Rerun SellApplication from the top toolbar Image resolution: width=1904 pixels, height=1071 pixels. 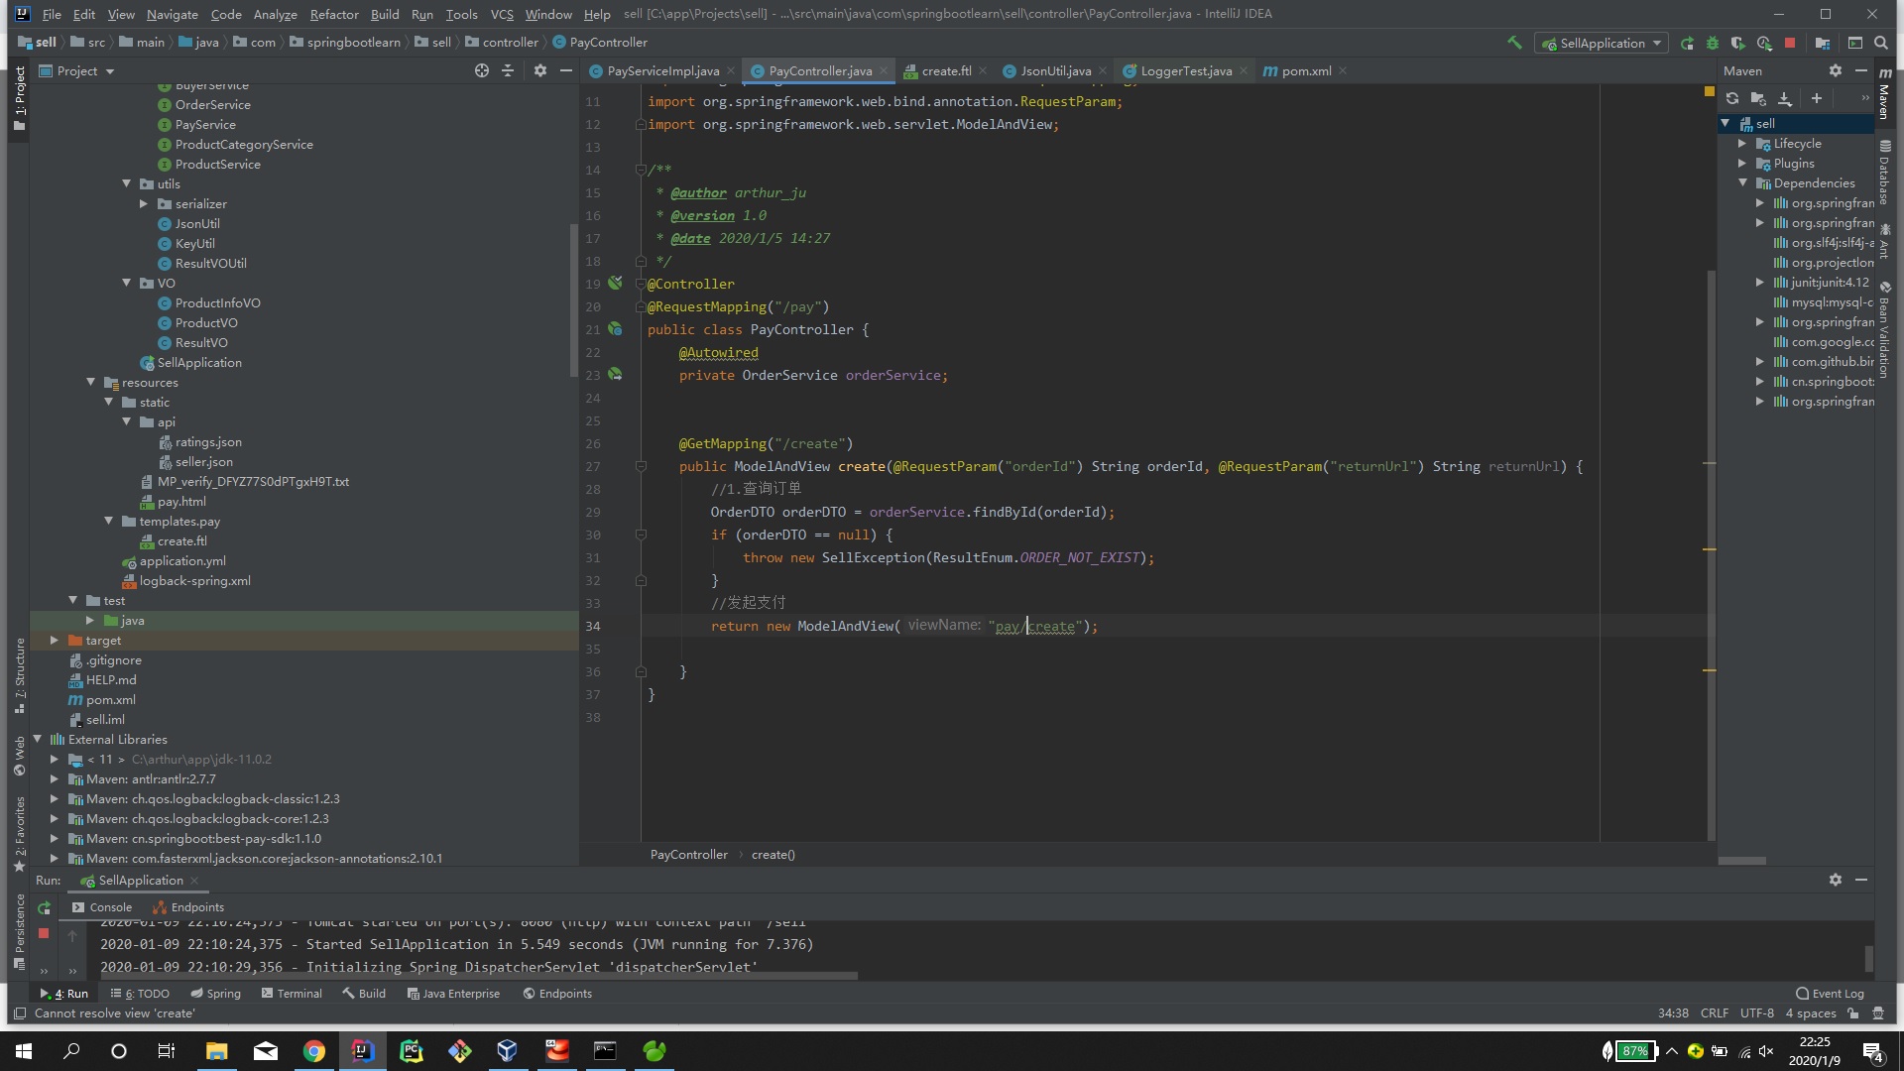(x=1688, y=43)
